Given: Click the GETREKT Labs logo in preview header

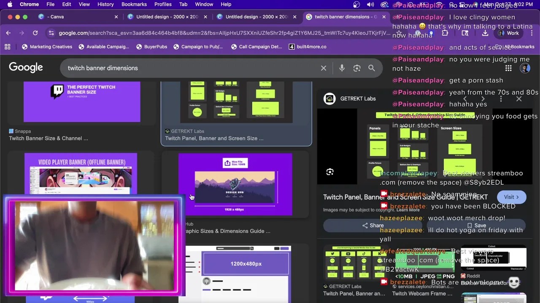Looking at the screenshot, I should click(329, 99).
